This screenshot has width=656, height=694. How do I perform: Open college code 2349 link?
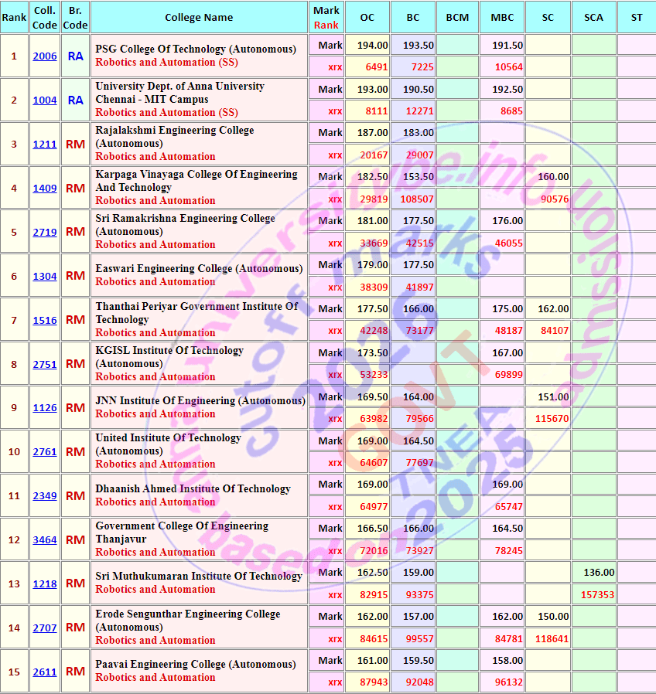(x=45, y=495)
